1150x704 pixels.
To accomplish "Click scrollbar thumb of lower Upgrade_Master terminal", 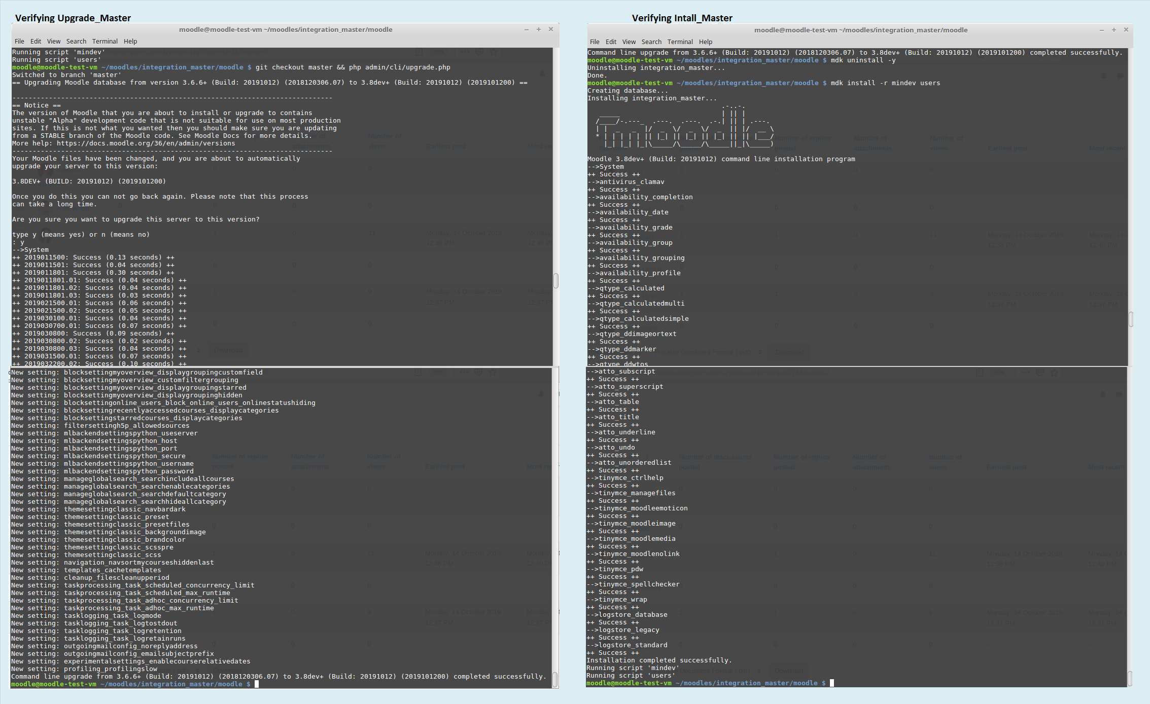I will click(x=555, y=679).
